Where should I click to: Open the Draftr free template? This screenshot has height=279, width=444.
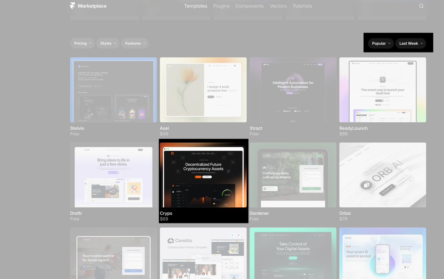click(x=113, y=174)
